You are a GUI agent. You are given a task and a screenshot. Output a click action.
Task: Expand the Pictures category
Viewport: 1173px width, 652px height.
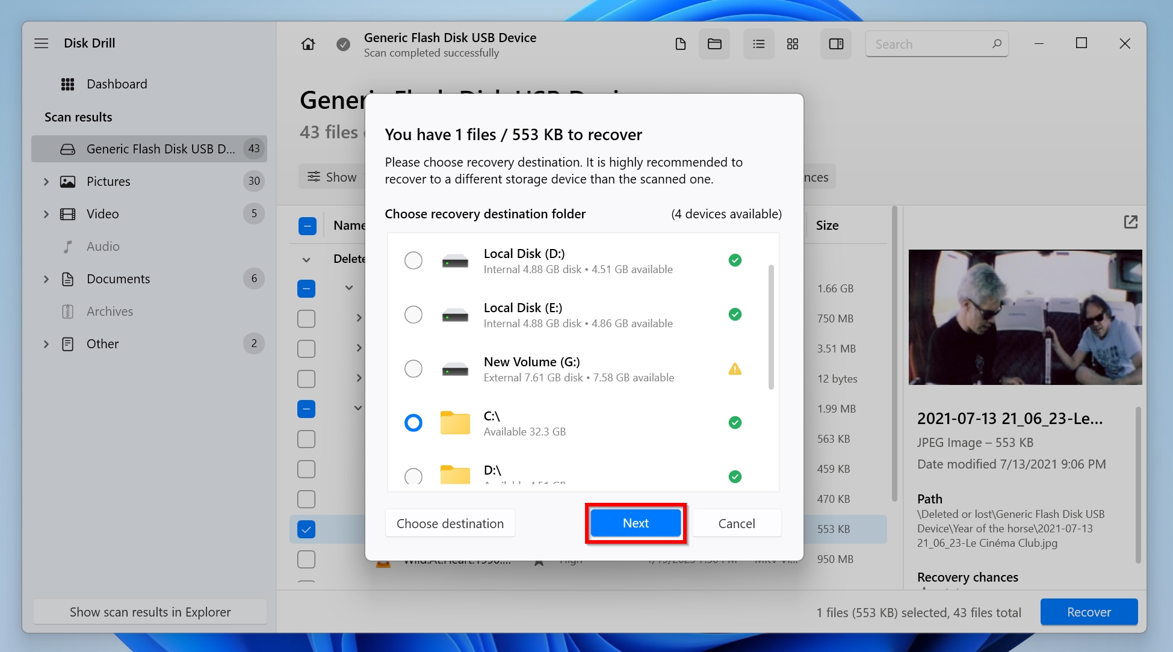point(46,182)
